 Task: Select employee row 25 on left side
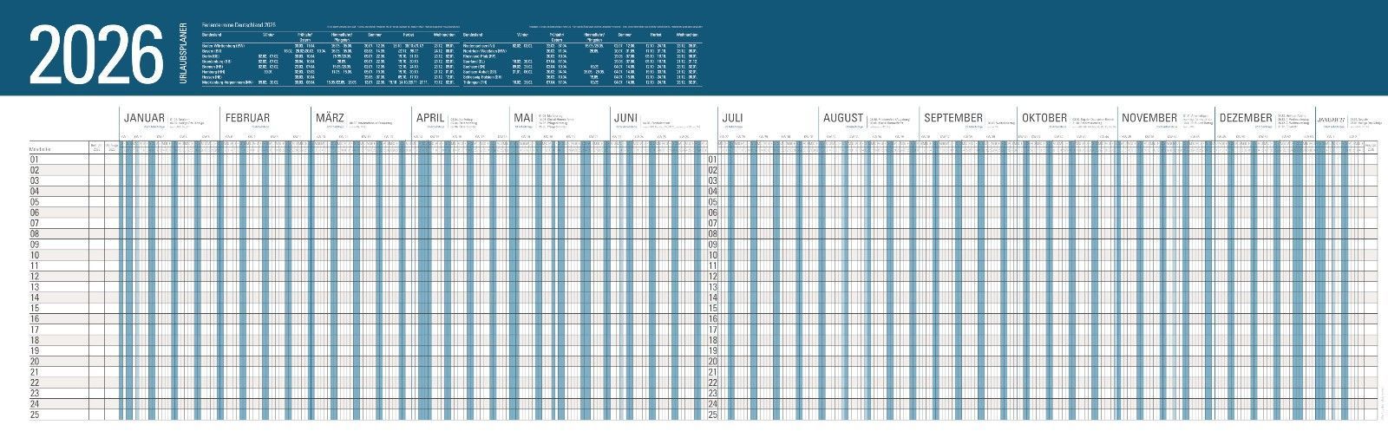[x=36, y=415]
